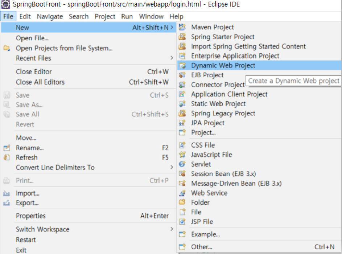Image resolution: width=342 pixels, height=254 pixels.
Task: Expand the Recent Files submenu
Action: (x=172, y=58)
